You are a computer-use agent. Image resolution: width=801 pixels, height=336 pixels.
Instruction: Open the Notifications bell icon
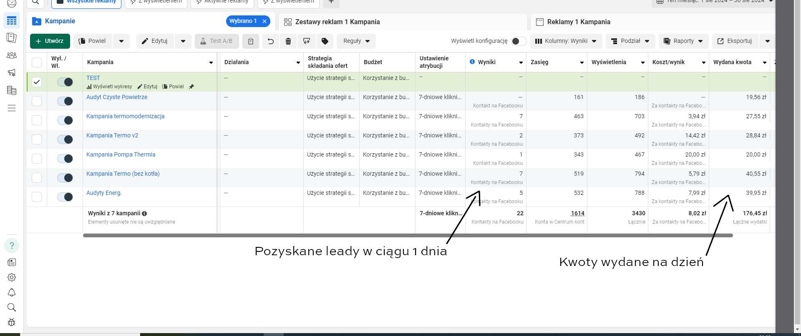tap(12, 292)
